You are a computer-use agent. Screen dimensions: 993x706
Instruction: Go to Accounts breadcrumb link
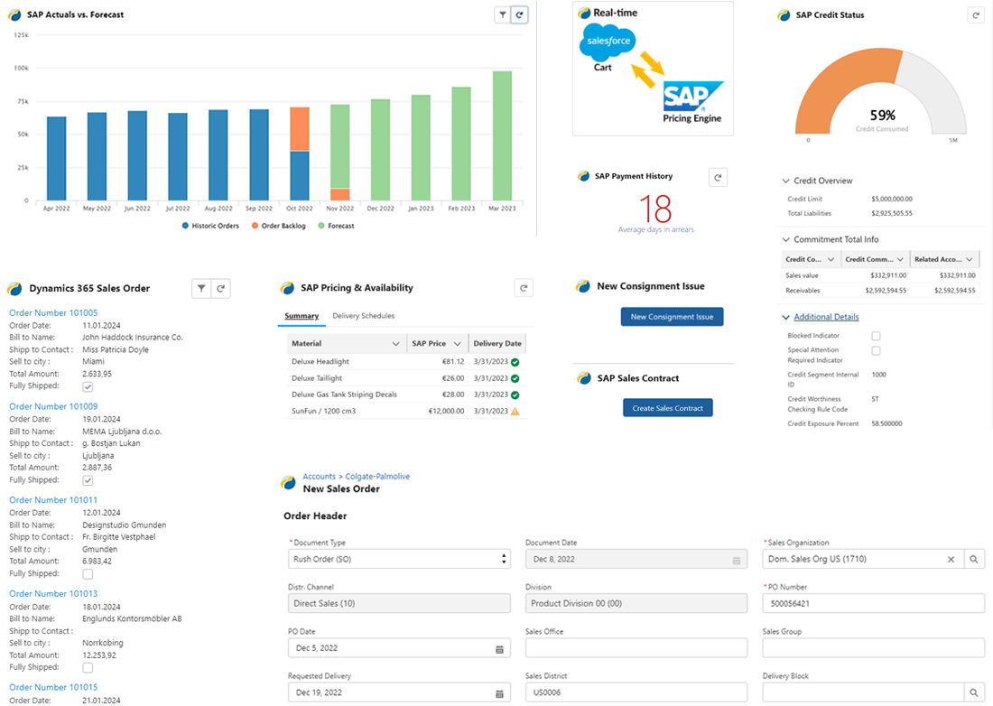click(x=320, y=477)
